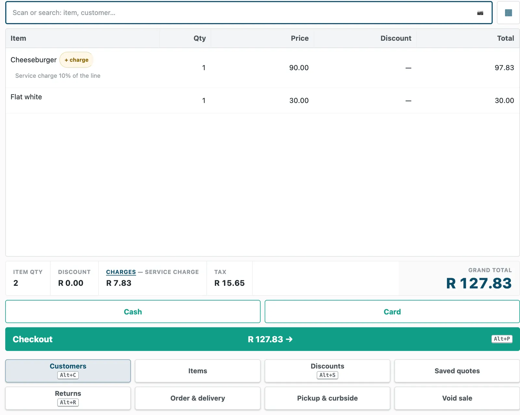Open Order & delivery options
The image size is (520, 415).
coord(198,398)
